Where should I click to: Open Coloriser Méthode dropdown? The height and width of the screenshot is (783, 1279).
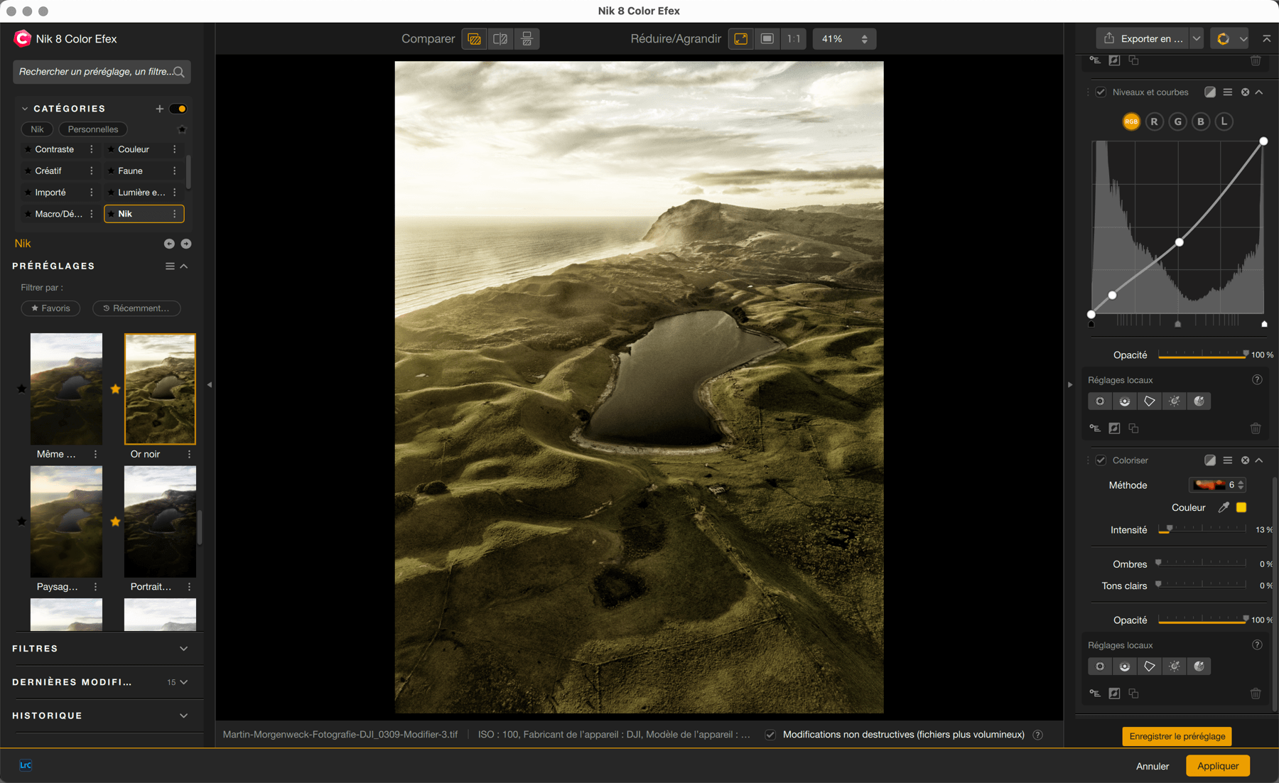tap(1217, 485)
